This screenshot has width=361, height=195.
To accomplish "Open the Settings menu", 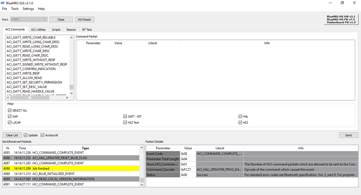I will coord(28,9).
